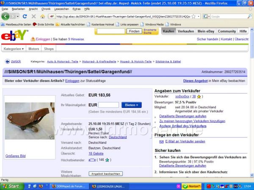Open the Shops tab

[49, 49]
